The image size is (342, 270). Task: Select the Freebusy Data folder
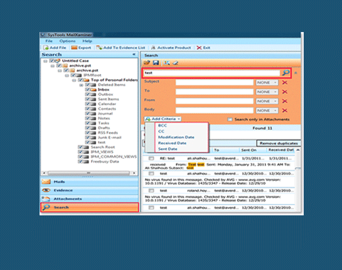105,161
